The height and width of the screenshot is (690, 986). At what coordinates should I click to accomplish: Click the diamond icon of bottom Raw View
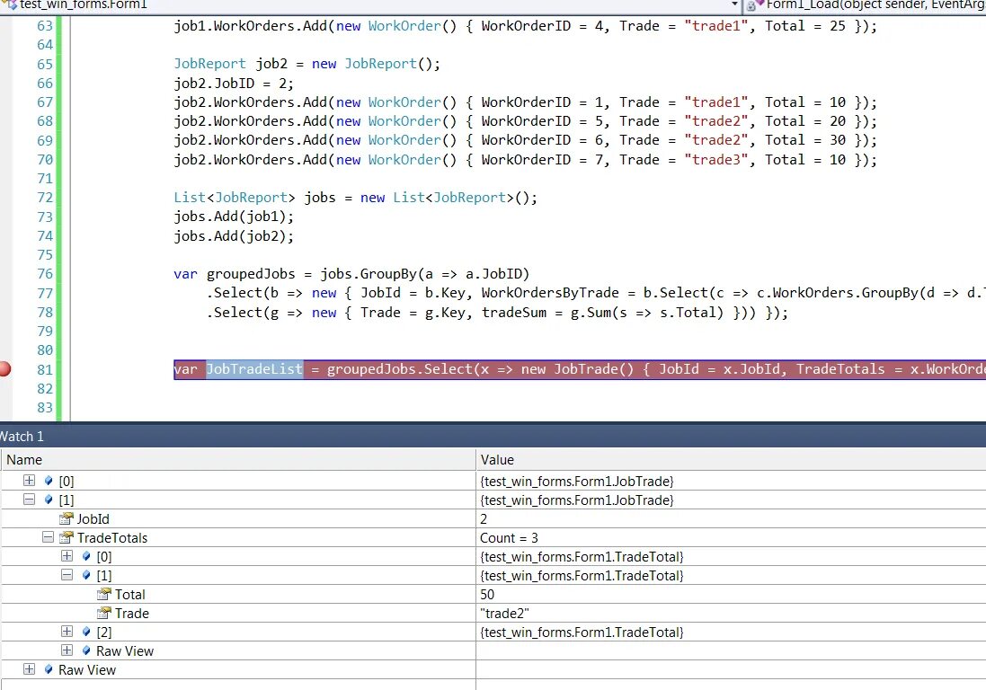[x=49, y=669]
